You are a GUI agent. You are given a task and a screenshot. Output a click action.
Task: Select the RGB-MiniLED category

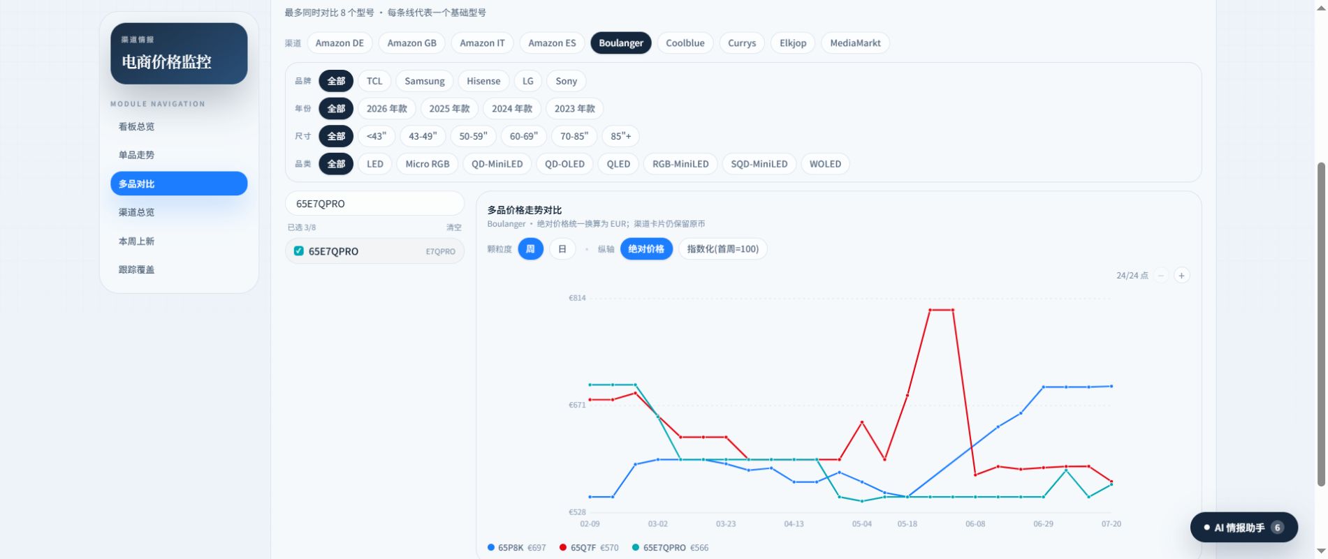click(x=680, y=164)
